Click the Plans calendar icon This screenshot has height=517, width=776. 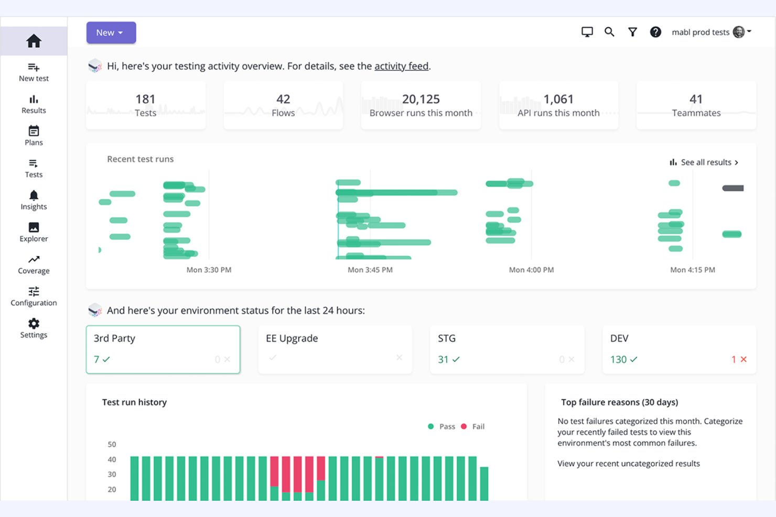click(34, 131)
